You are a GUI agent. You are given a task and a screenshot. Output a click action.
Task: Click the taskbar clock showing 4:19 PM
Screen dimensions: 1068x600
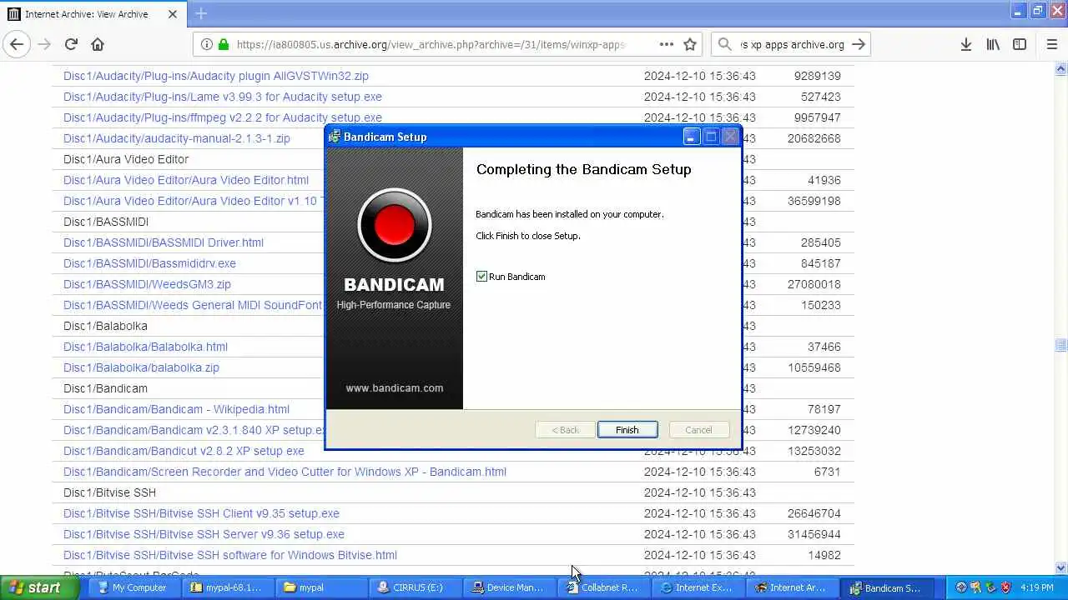click(x=1037, y=587)
